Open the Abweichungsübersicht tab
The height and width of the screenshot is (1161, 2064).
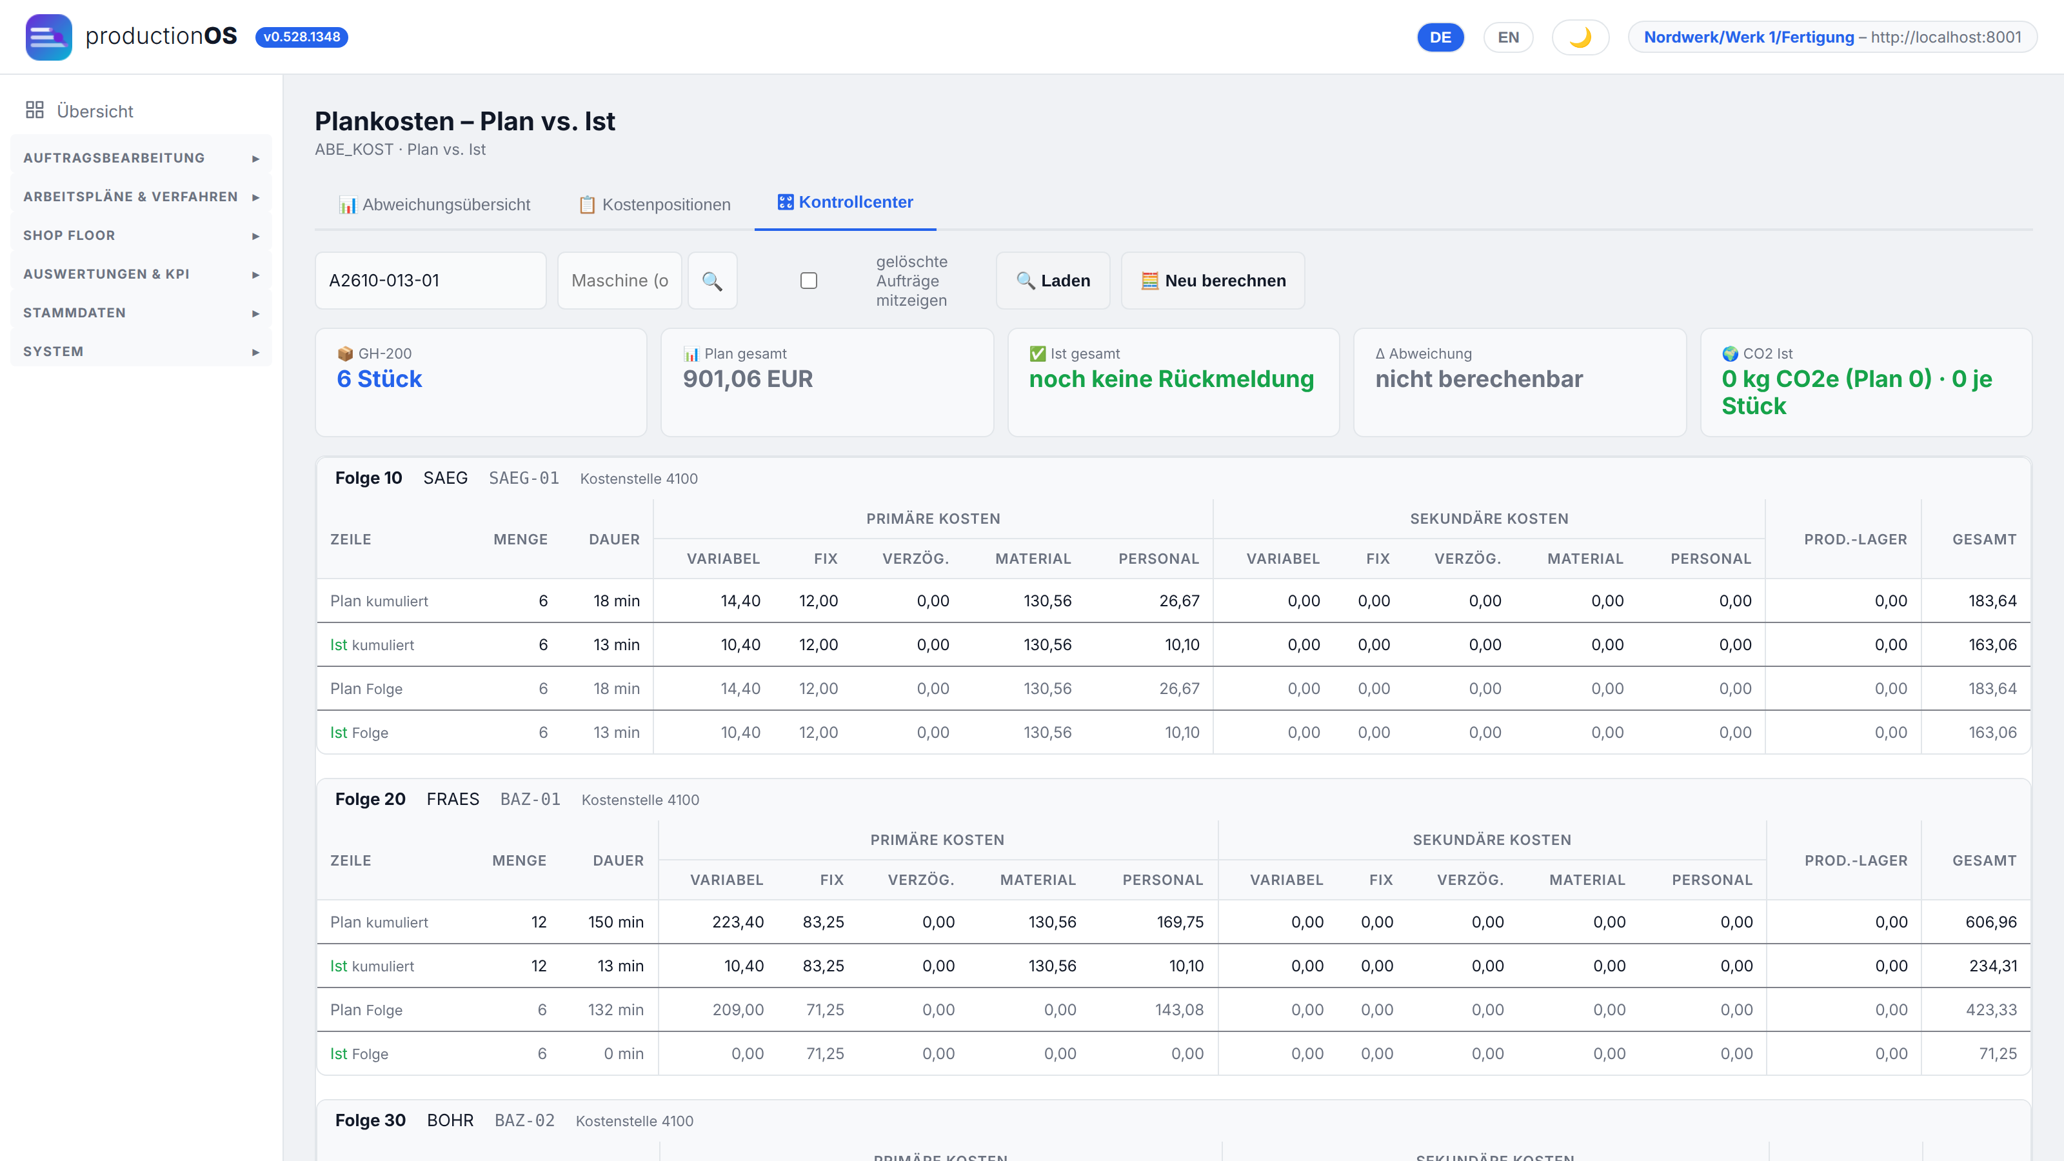[x=434, y=205]
